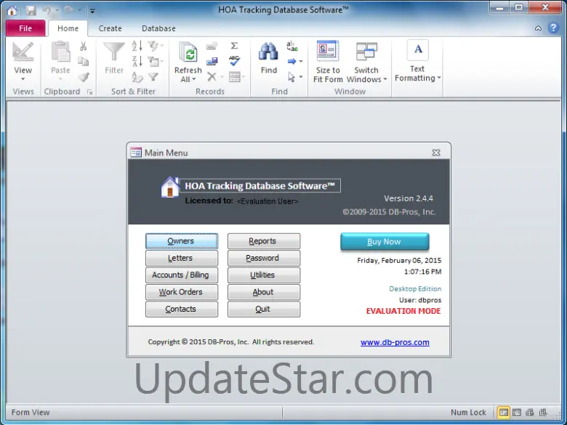The image size is (567, 425).
Task: Click the Toggle Filter funnel icon
Action: point(153,76)
